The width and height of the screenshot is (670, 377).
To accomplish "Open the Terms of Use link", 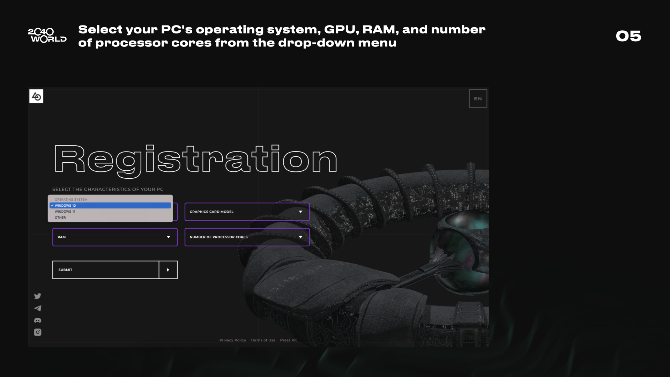I will [263, 340].
